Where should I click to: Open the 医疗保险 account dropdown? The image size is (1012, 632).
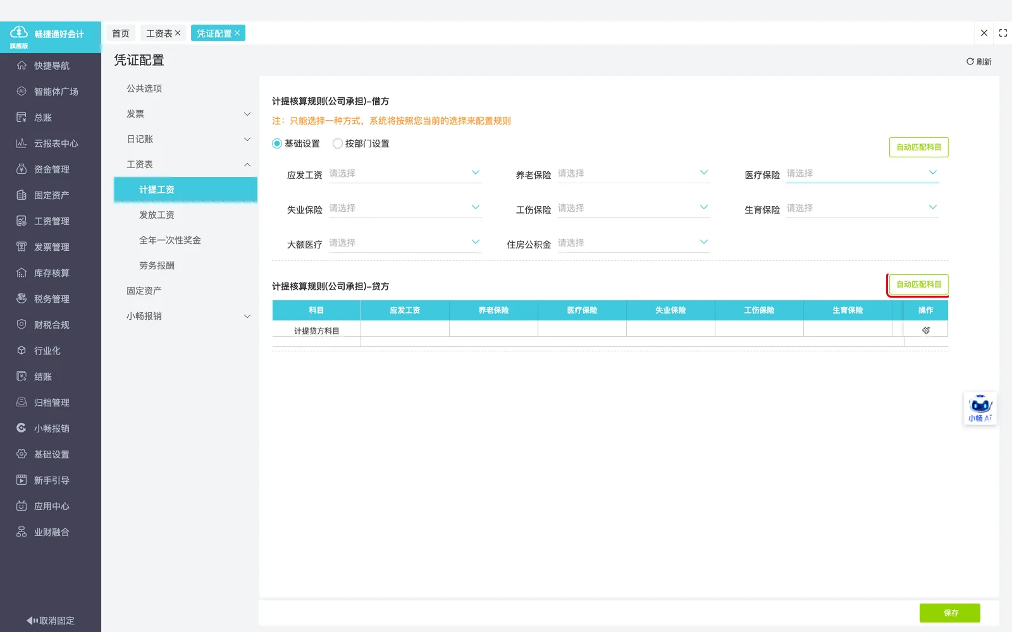click(862, 174)
